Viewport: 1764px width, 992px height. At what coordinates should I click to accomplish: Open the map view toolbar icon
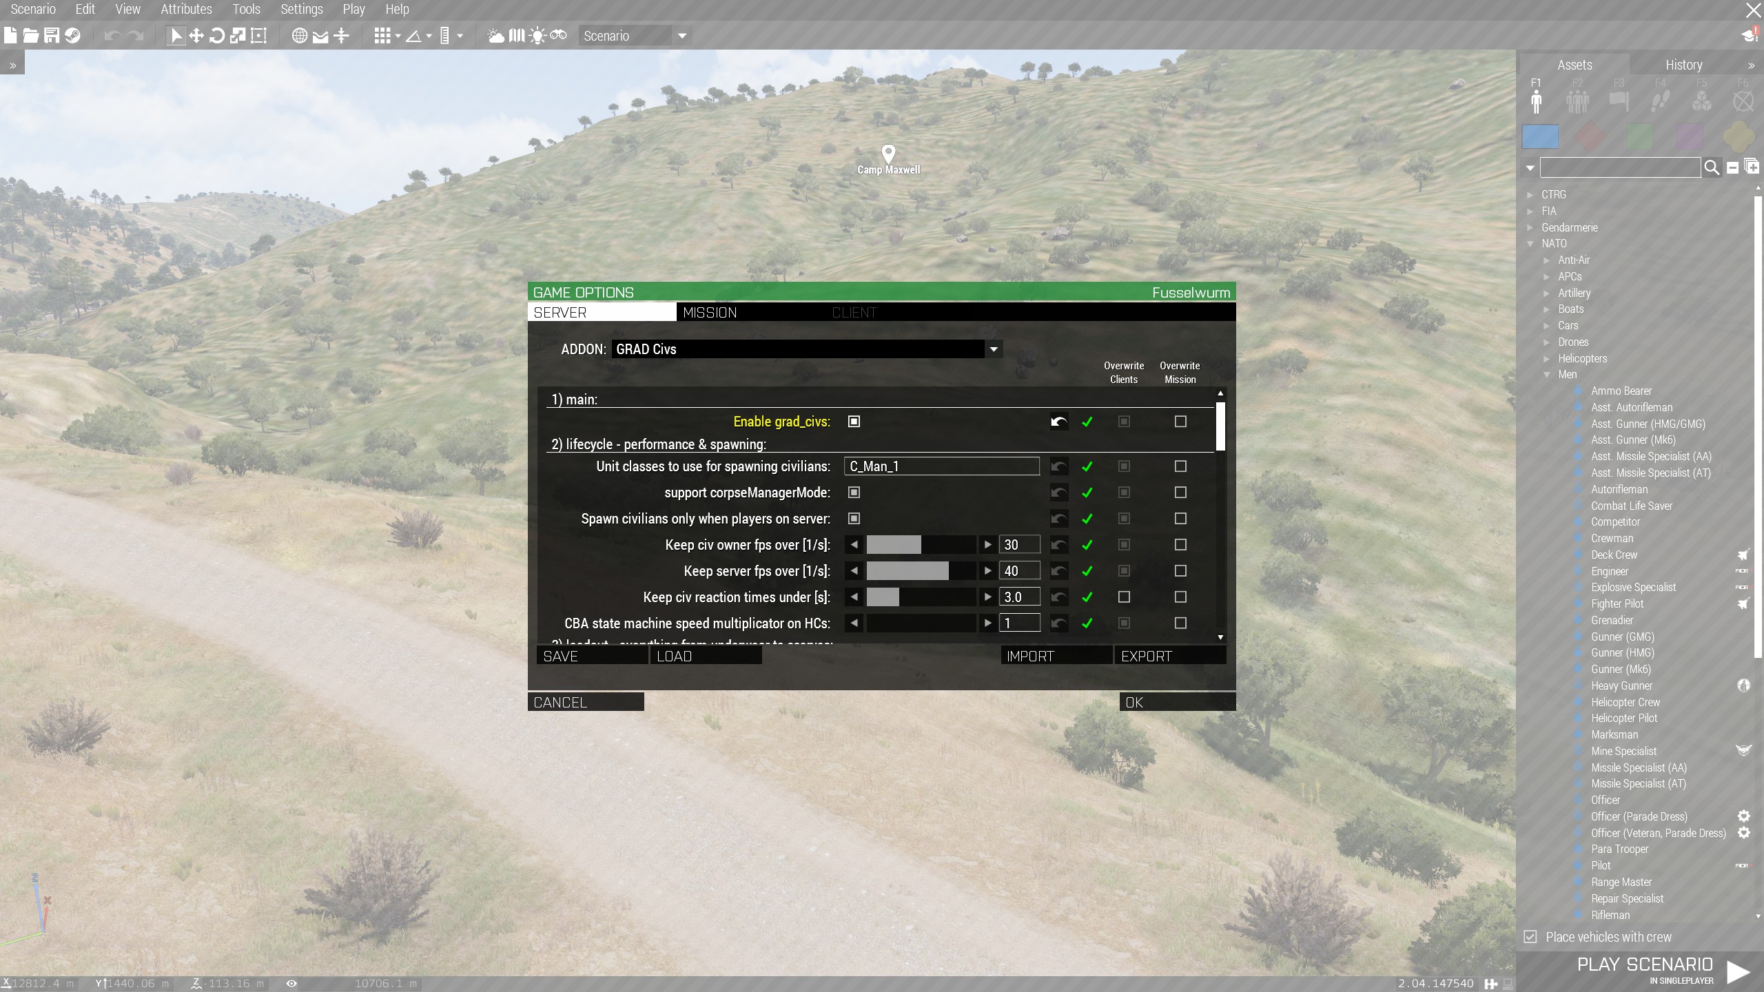tap(516, 36)
